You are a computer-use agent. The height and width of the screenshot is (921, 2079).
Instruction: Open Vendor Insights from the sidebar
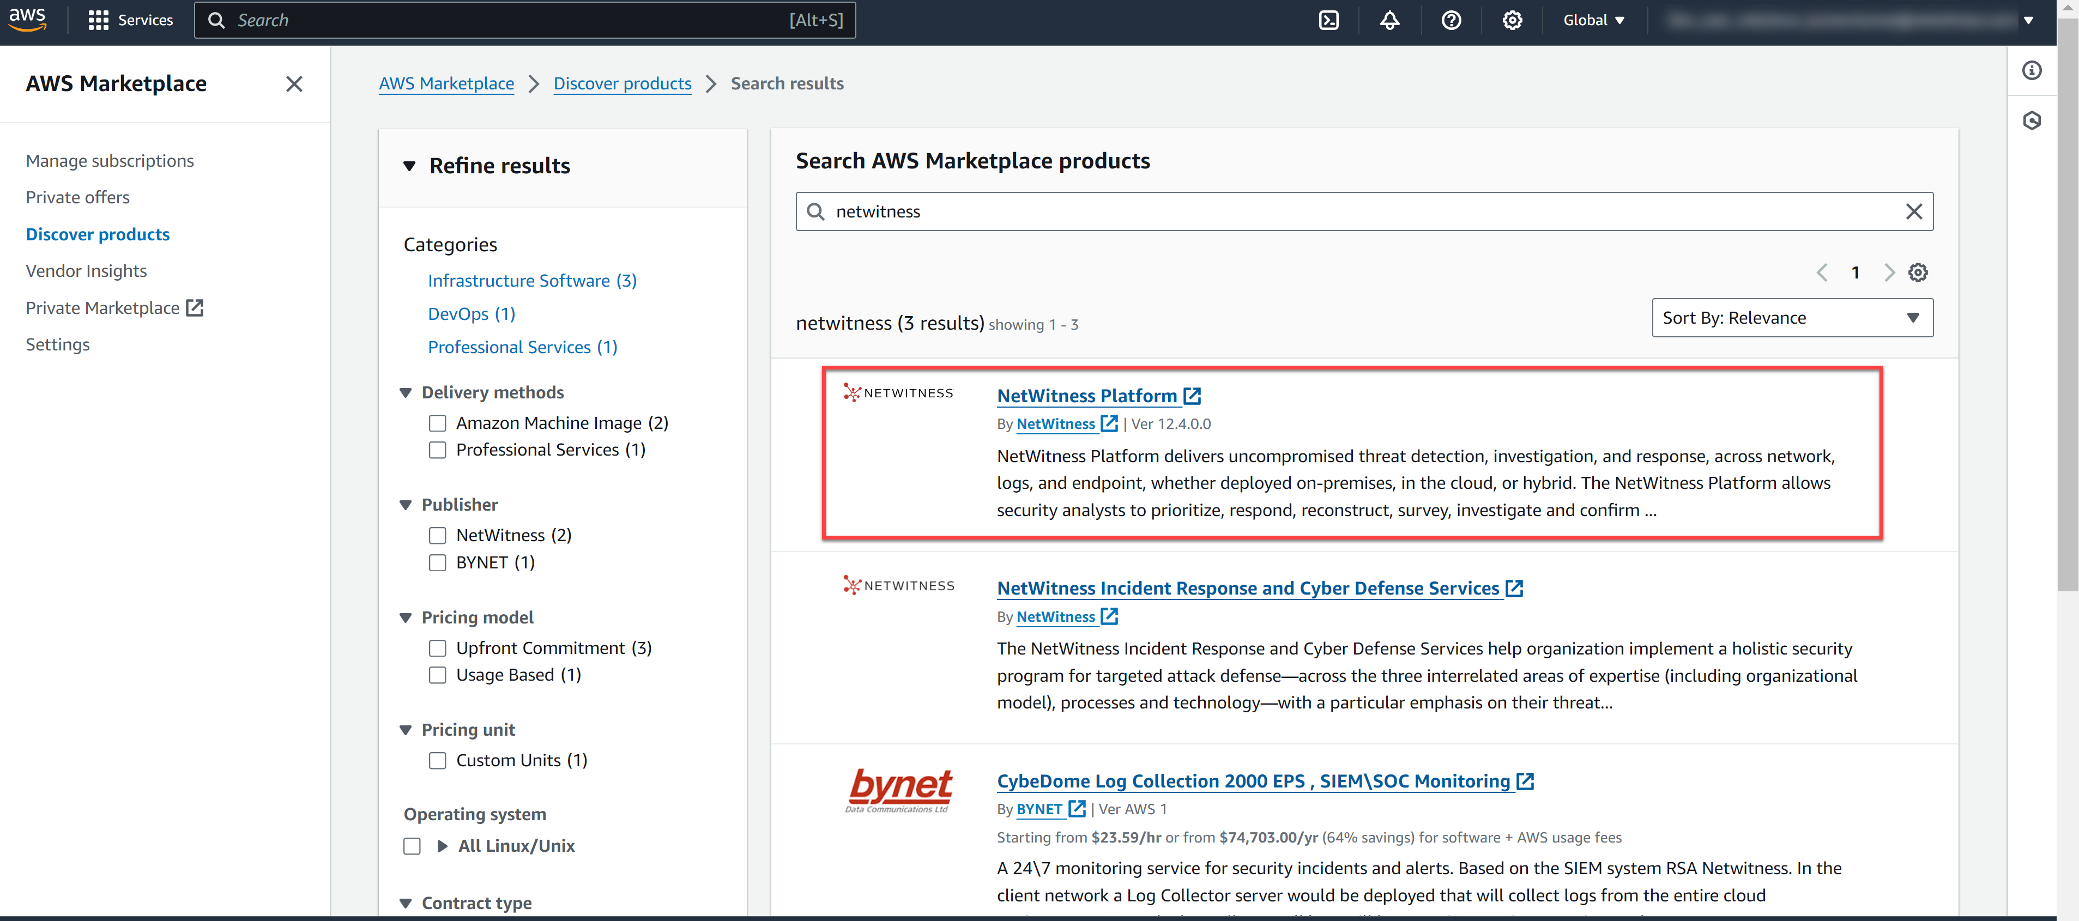(x=86, y=271)
